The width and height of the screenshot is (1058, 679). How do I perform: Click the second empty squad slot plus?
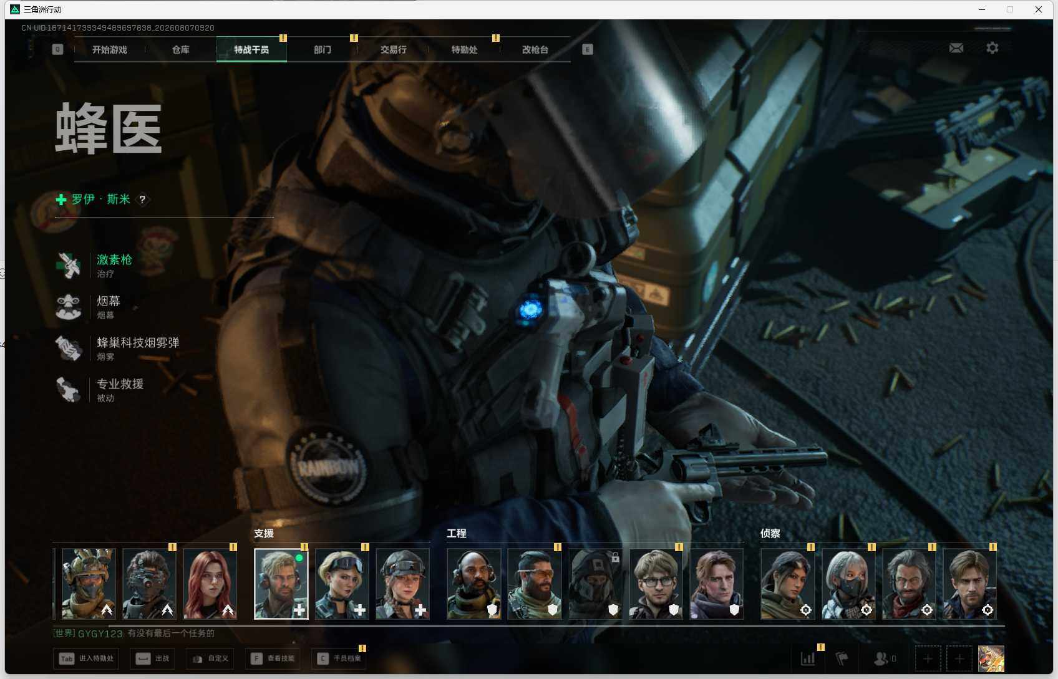[x=959, y=658]
